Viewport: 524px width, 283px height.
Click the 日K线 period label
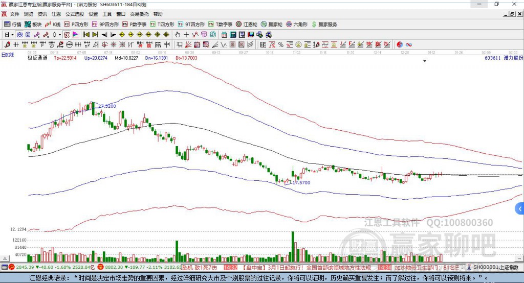(8, 55)
